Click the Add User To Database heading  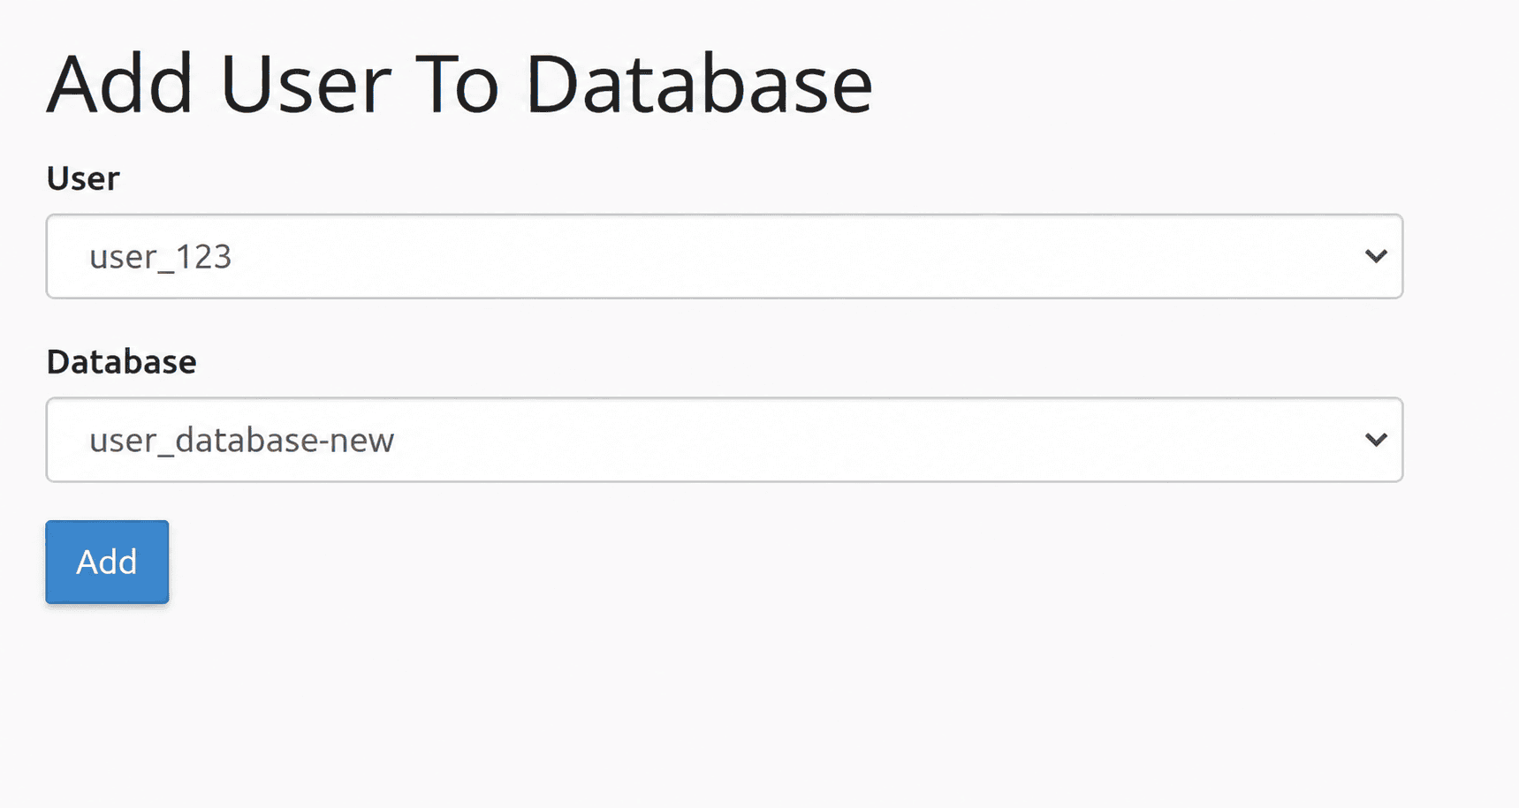click(x=459, y=84)
